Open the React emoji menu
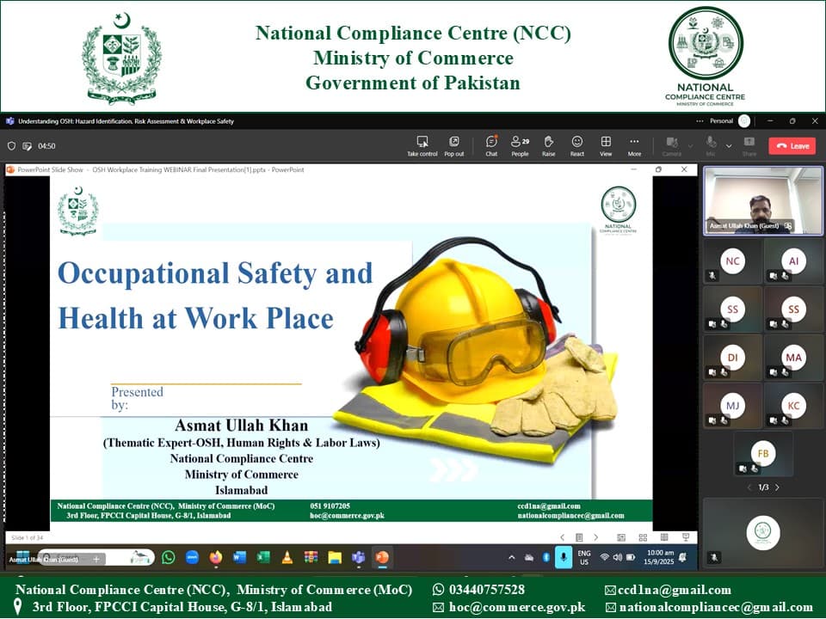The width and height of the screenshot is (826, 619). (x=575, y=144)
